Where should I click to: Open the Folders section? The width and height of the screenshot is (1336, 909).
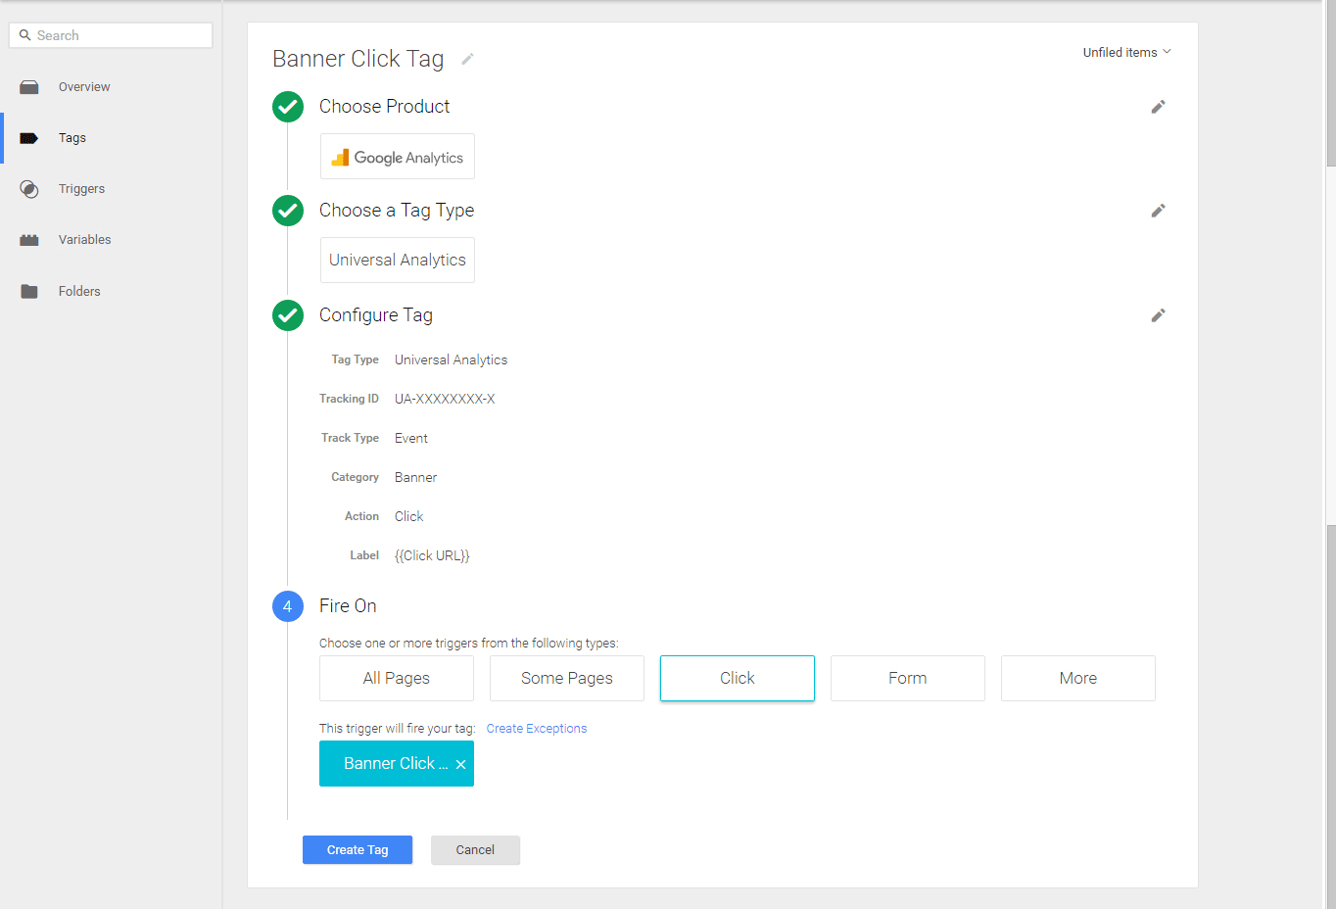[x=79, y=290]
